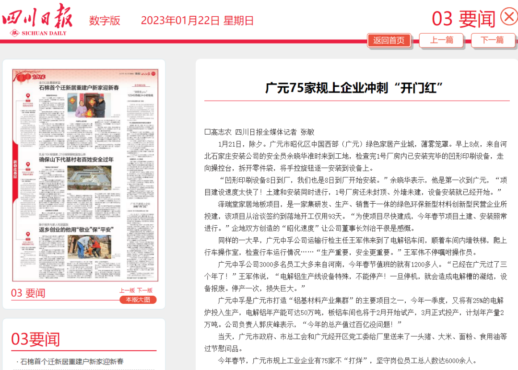The image size is (518, 370).
Task: Click paragraph starting 1月21日，除夕
Action: [355, 156]
